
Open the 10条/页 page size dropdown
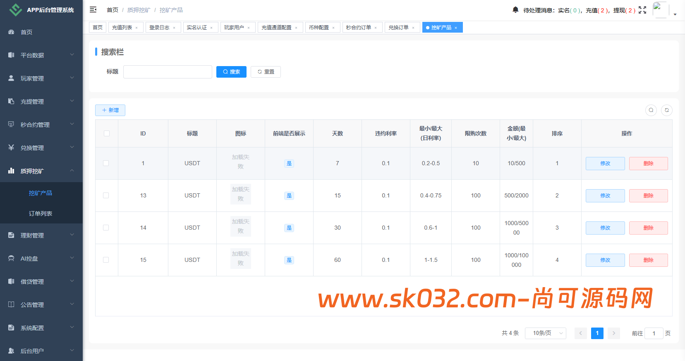[x=546, y=333]
